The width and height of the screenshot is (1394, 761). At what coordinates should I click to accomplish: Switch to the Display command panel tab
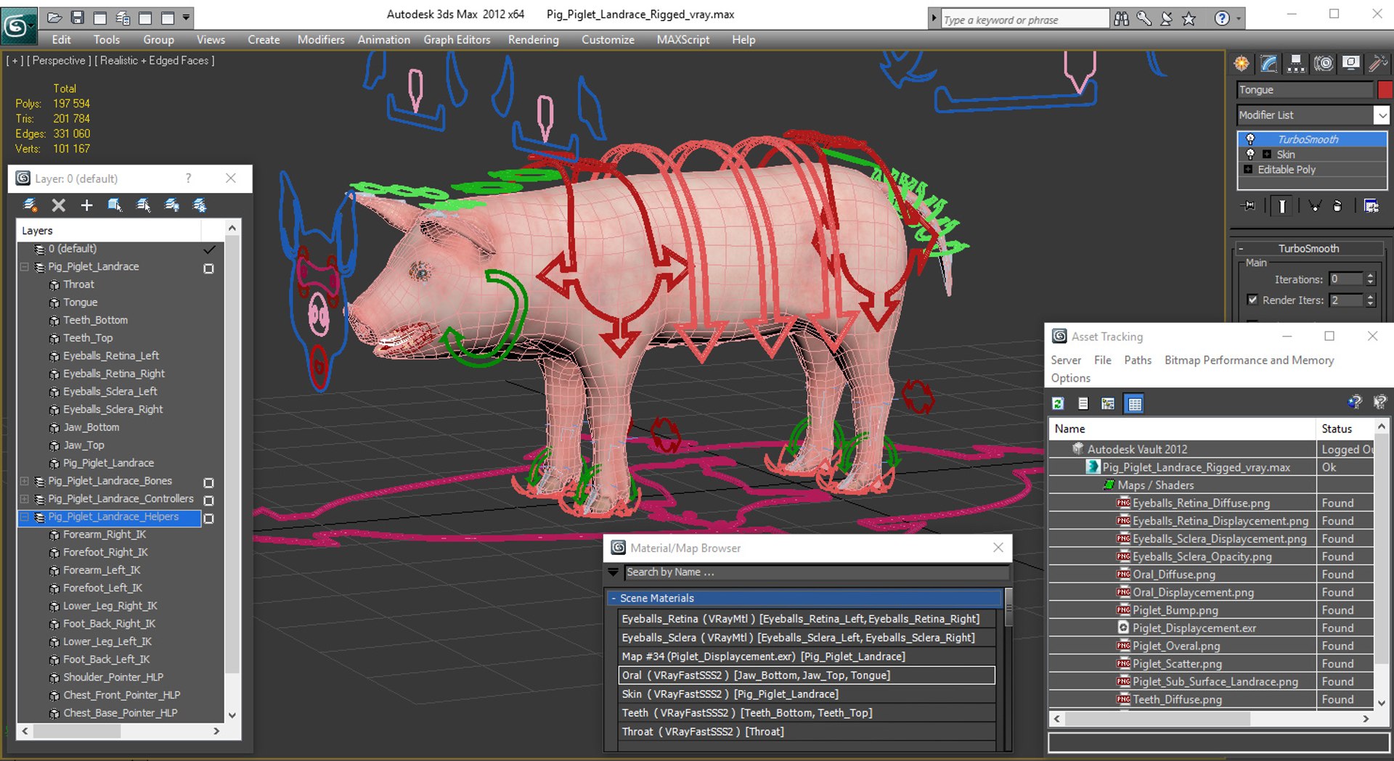point(1350,64)
